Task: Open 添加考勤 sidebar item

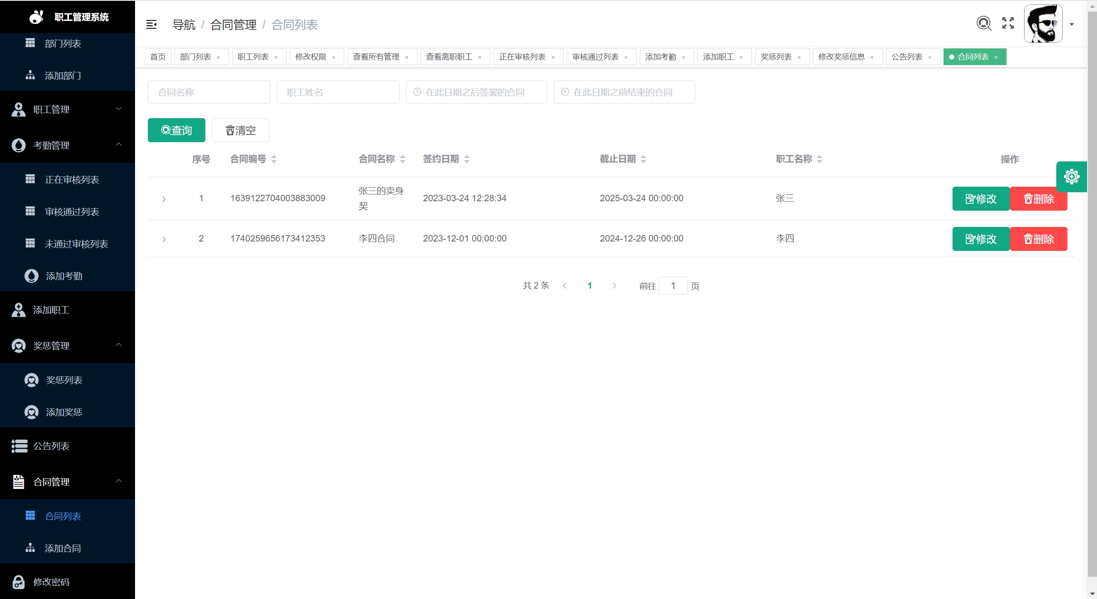Action: tap(64, 276)
